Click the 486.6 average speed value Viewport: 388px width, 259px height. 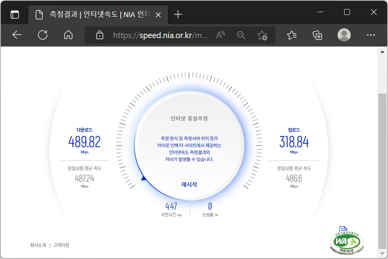click(294, 178)
